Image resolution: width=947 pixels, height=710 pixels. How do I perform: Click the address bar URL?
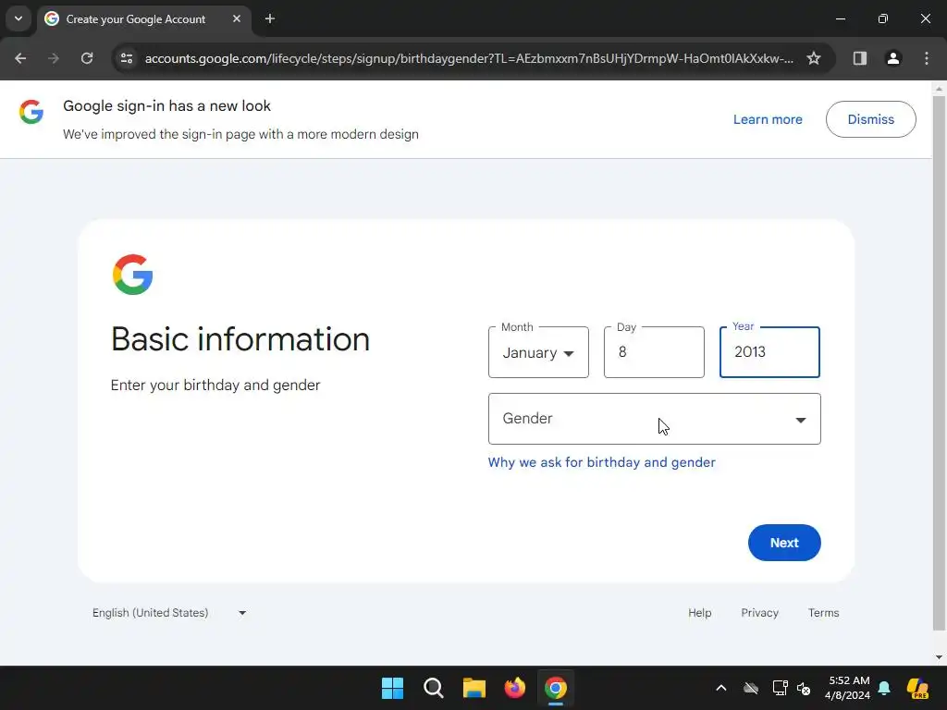pyautogui.click(x=469, y=58)
